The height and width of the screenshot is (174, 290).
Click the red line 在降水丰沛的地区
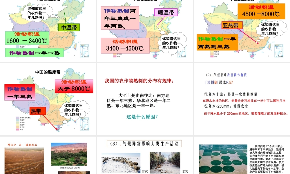244,101
